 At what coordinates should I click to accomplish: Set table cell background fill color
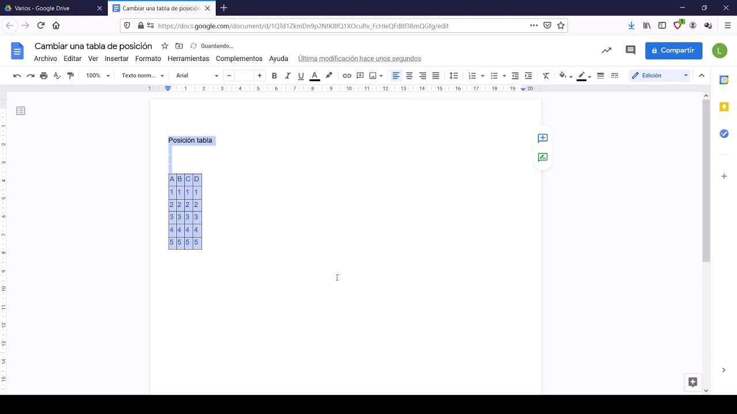point(563,76)
